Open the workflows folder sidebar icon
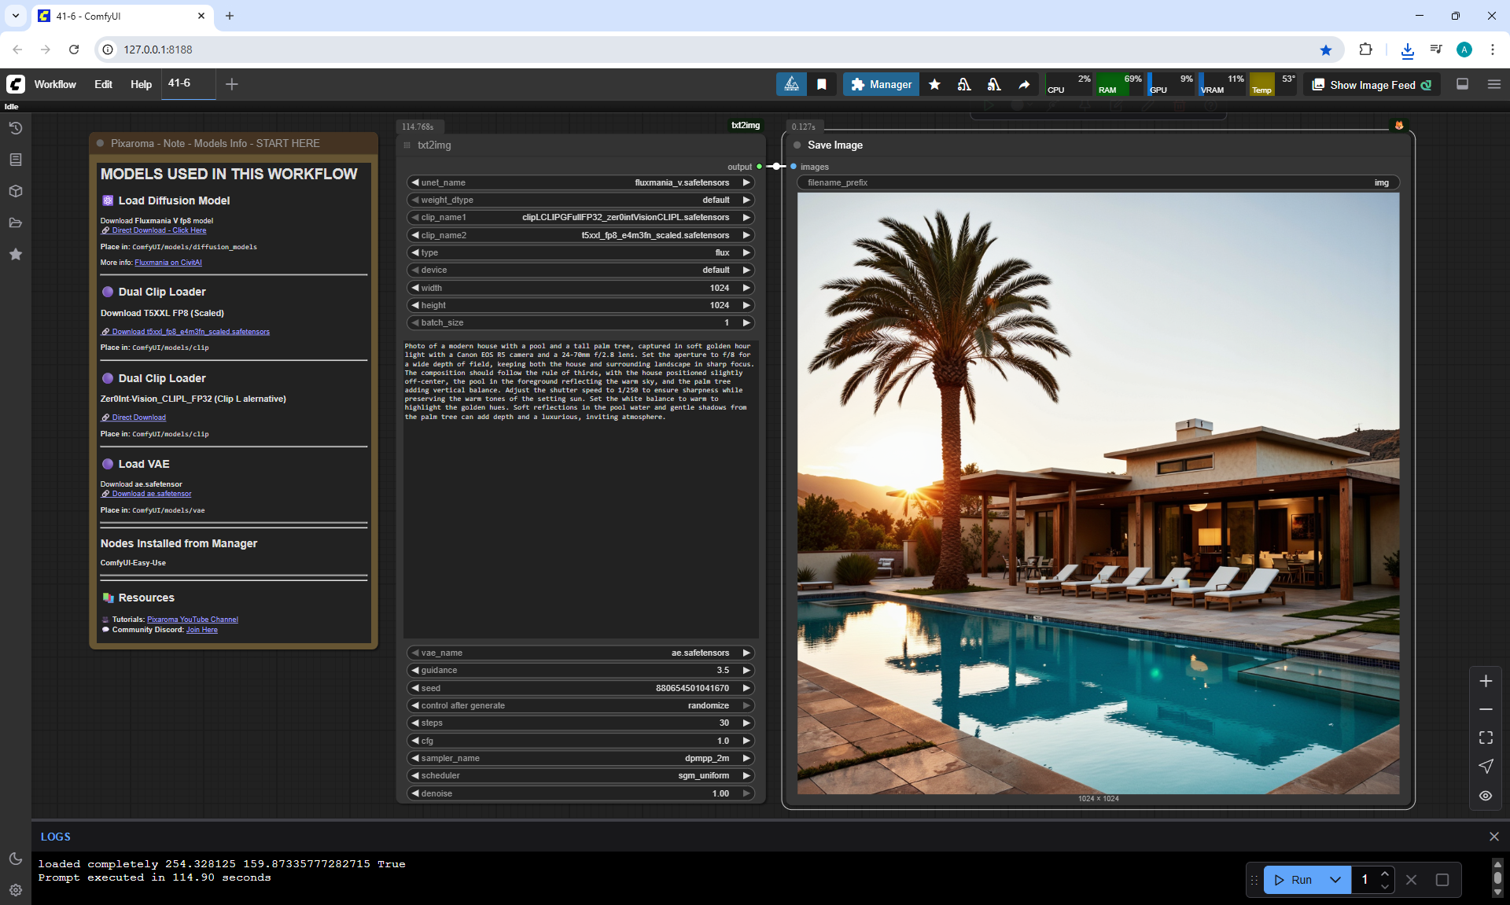The height and width of the screenshot is (905, 1510). [x=15, y=223]
